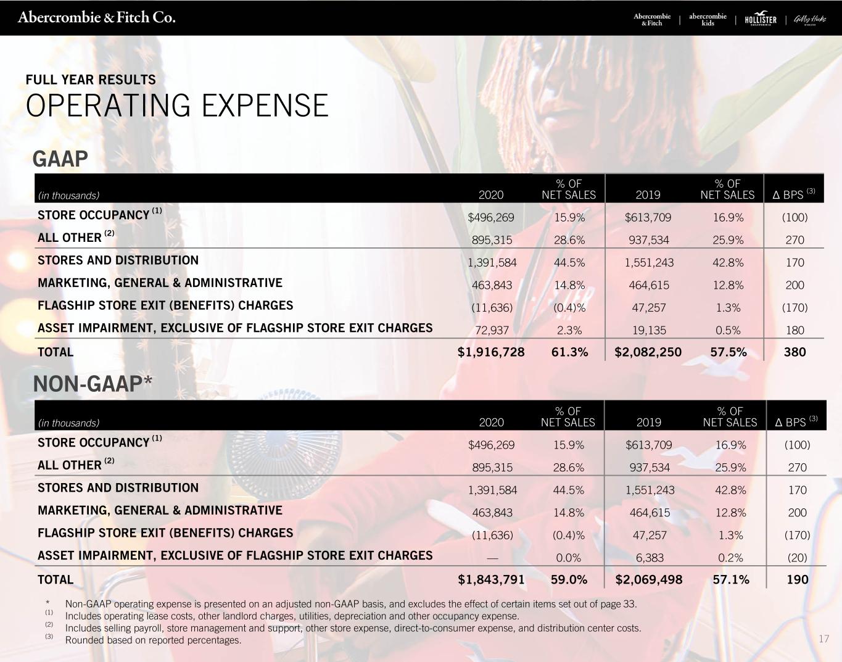Select the 57.5% GAAP total percentage
842x662 pixels.
(x=728, y=352)
